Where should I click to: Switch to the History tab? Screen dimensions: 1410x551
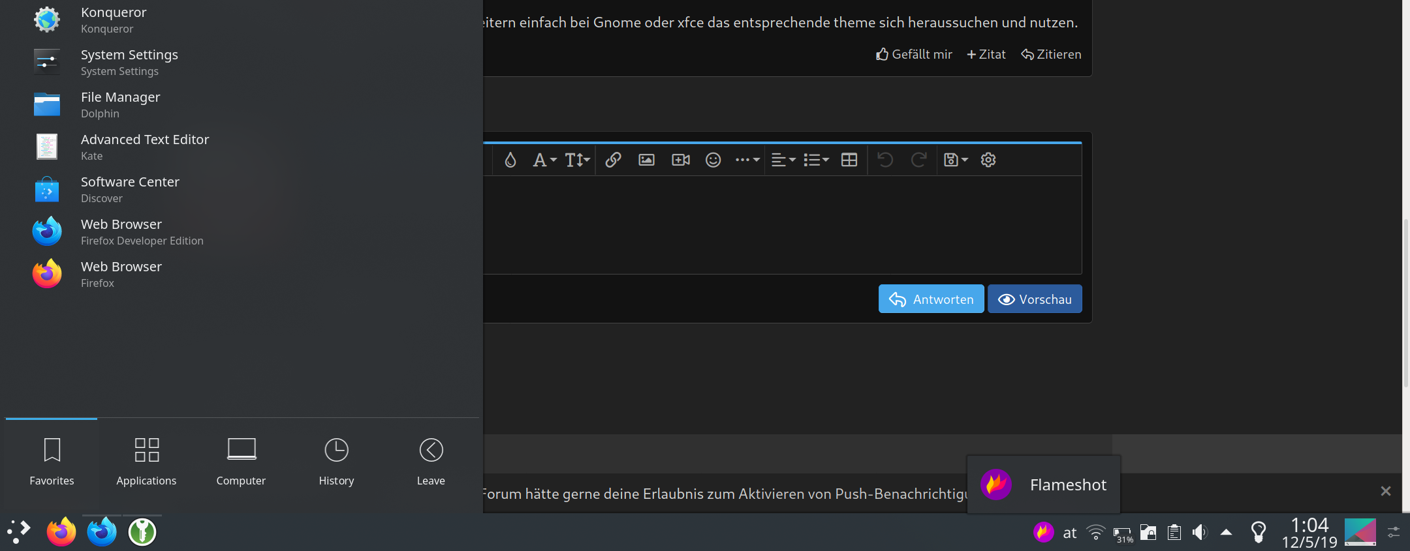coord(336,462)
